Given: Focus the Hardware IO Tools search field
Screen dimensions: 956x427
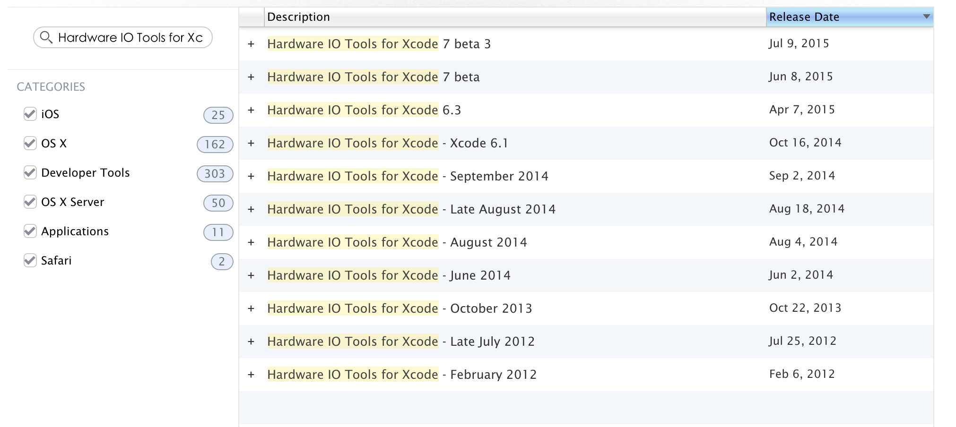Looking at the screenshot, I should (x=123, y=37).
